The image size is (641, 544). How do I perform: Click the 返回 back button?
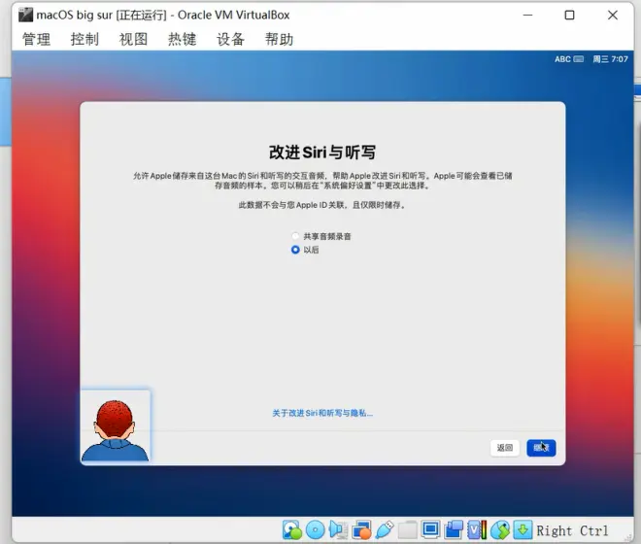[505, 448]
